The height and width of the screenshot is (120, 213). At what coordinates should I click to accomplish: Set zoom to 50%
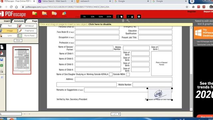tap(93, 17)
